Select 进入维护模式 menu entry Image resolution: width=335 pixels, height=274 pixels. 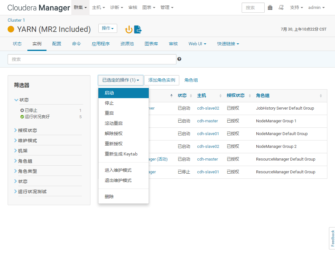pos(124,170)
